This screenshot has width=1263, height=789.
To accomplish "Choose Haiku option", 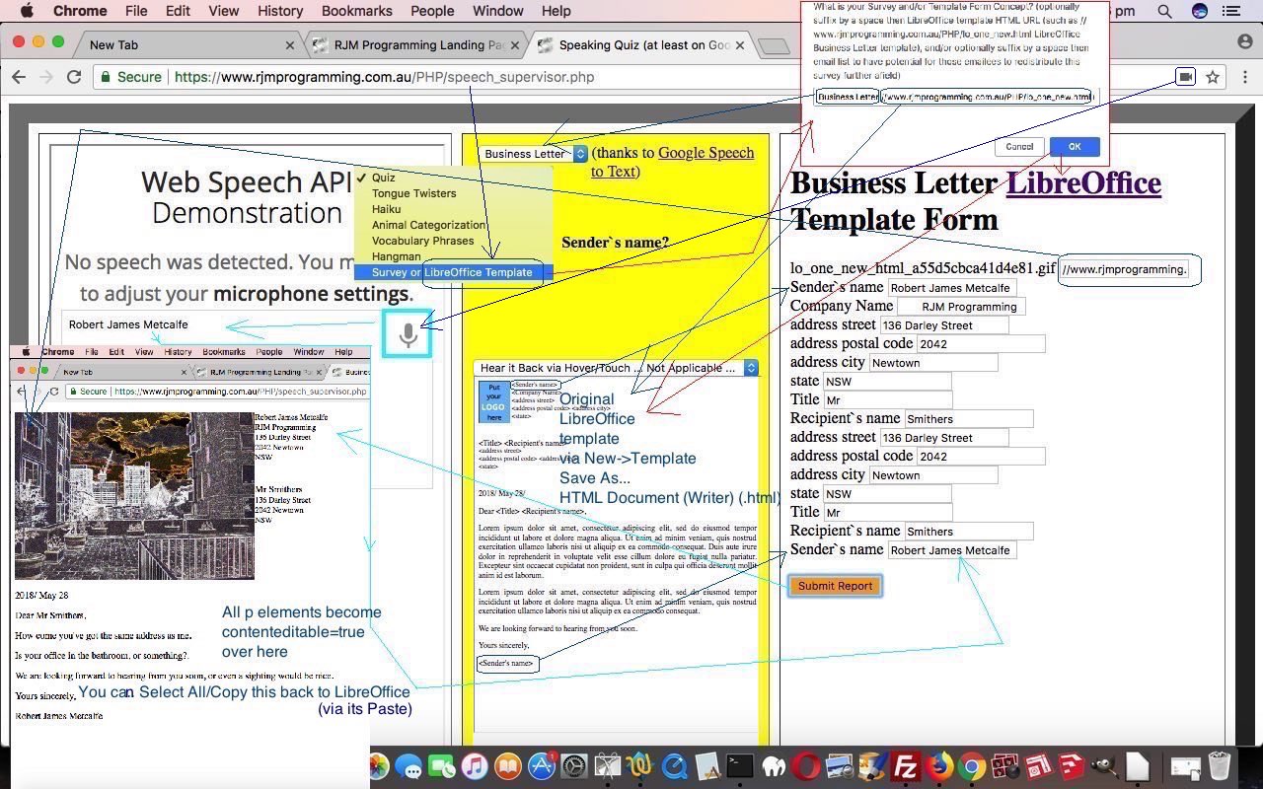I will [454, 209].
